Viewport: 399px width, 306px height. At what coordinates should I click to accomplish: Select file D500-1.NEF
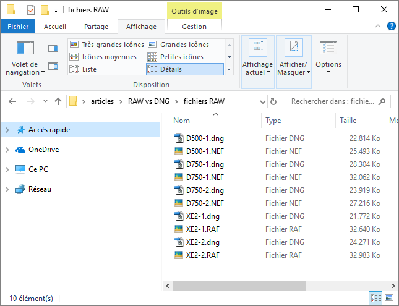click(205, 151)
